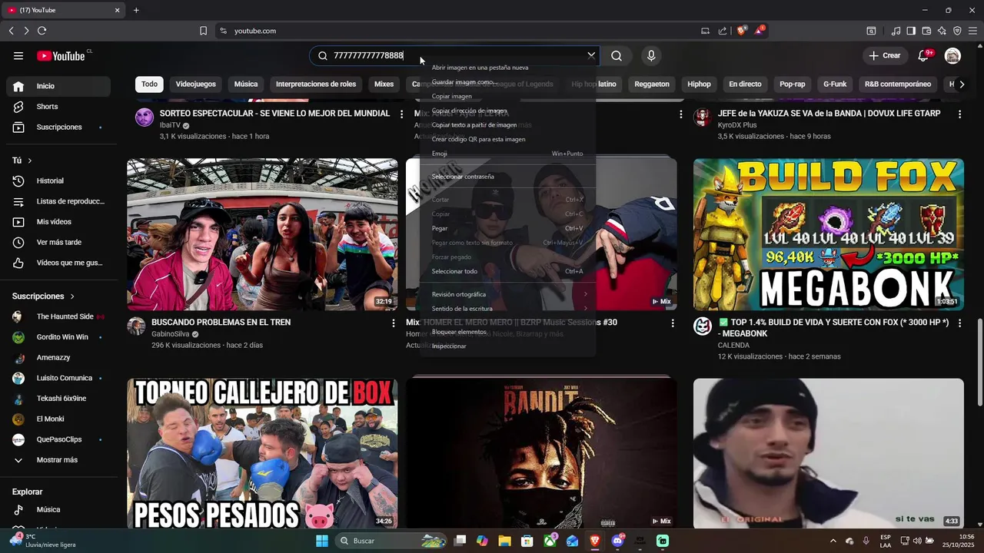The height and width of the screenshot is (553, 984).
Task: Open BUSCANDO PROBLEMAS EN EL TREN thumbnail
Action: click(x=262, y=234)
